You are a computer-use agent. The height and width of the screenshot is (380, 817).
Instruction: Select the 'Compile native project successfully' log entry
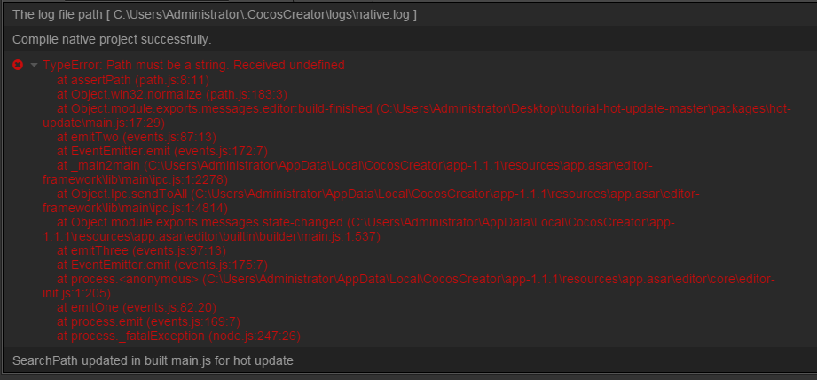pos(112,40)
